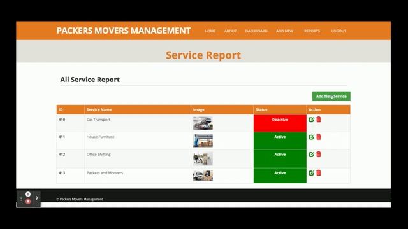The width and height of the screenshot is (408, 229).
Task: Click the Packers and Moovers service name
Action: click(x=105, y=173)
